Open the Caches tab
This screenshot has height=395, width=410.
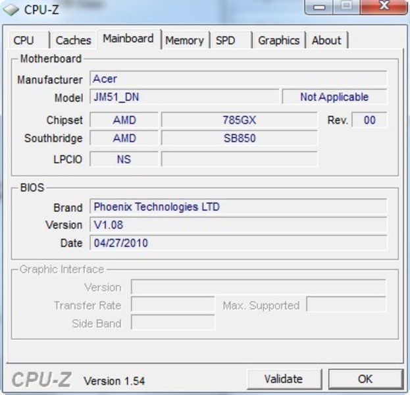point(74,40)
